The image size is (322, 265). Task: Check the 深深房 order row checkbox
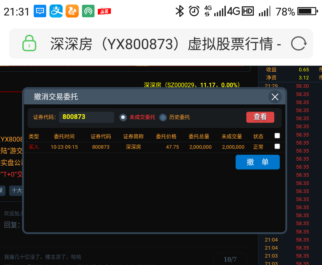277,146
